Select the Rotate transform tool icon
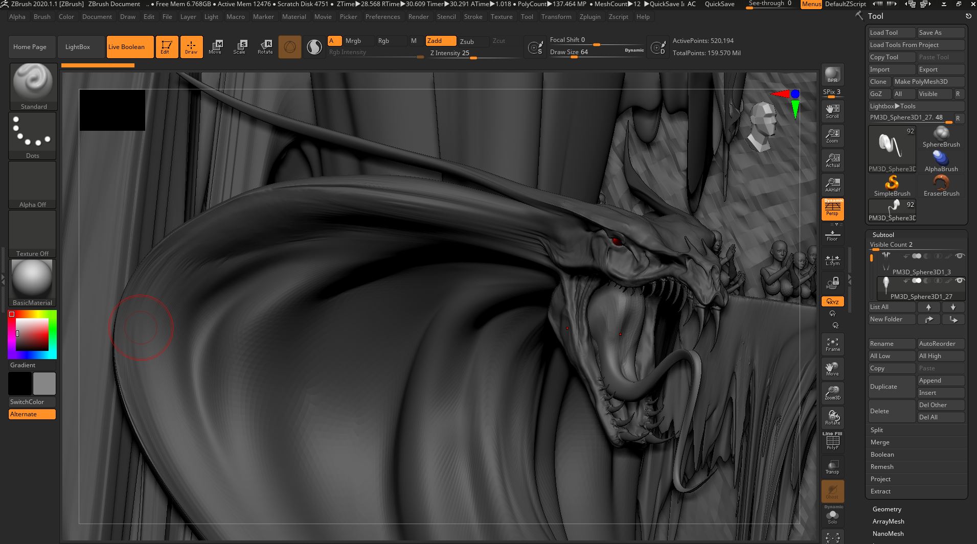 [265, 46]
